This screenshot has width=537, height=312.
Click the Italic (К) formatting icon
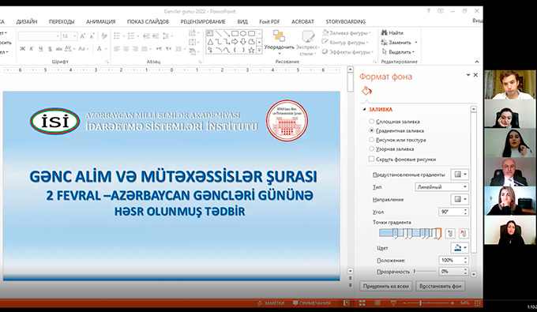click(32, 49)
